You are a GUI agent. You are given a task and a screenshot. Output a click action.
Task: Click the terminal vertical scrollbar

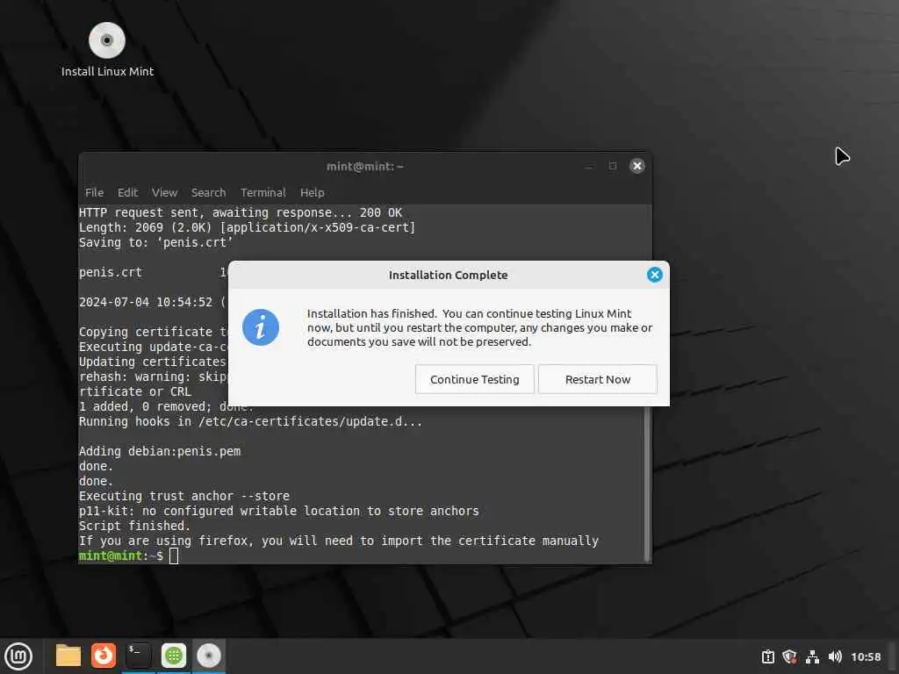point(647,484)
